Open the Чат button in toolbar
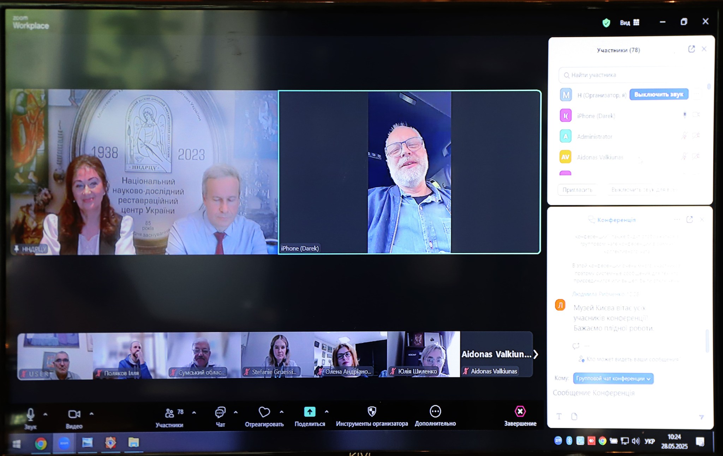Screen dimensions: 723x456 (220, 417)
